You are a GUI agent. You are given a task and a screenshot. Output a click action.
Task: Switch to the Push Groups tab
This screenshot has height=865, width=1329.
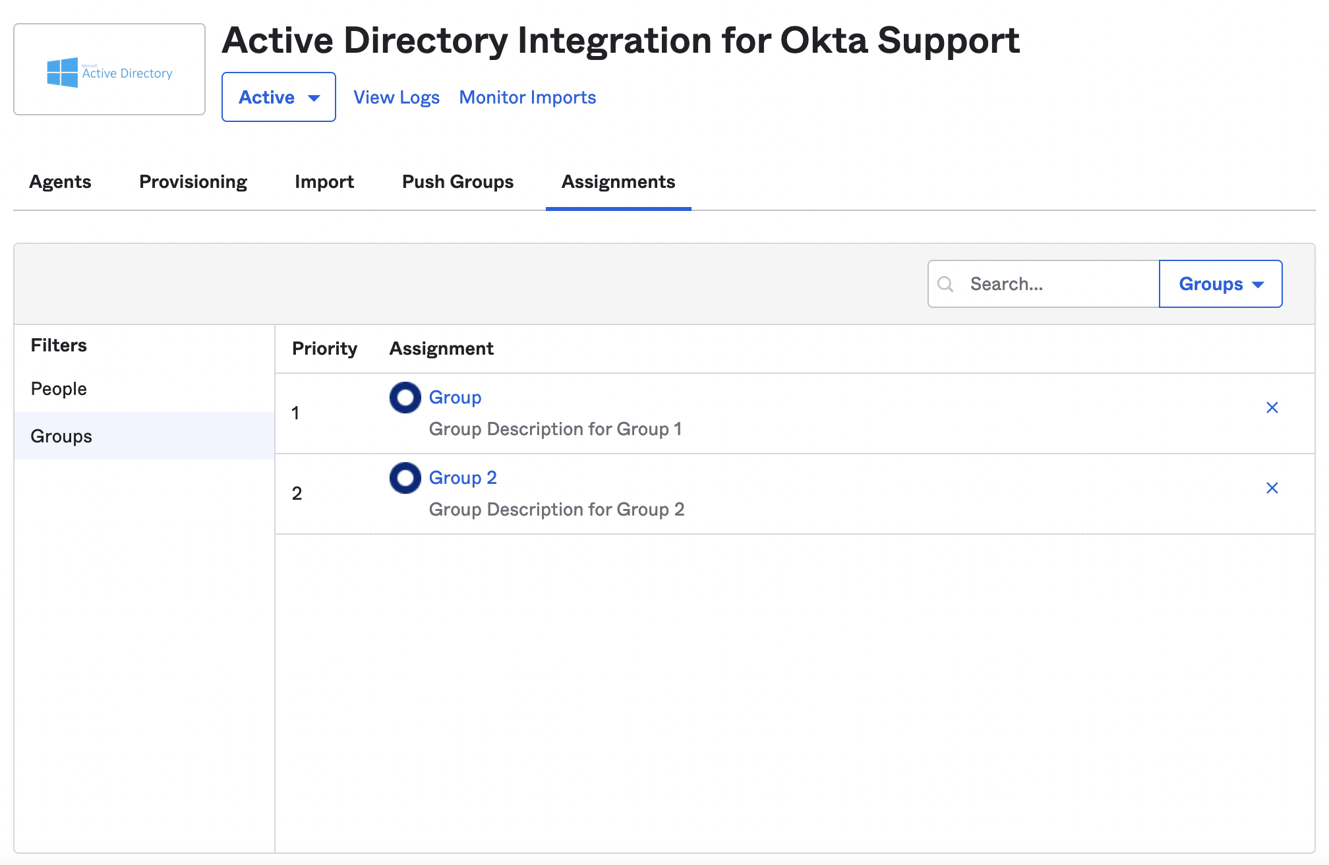(x=458, y=181)
